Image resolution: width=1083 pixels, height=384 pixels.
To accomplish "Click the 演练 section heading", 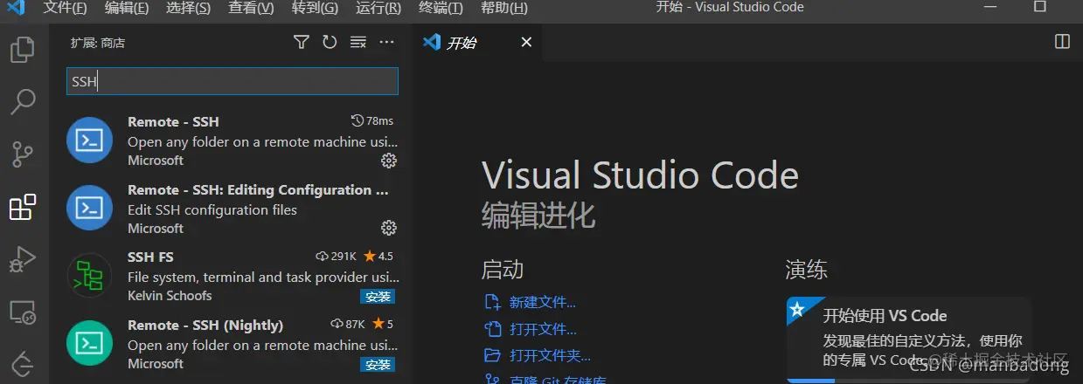I will tap(806, 269).
